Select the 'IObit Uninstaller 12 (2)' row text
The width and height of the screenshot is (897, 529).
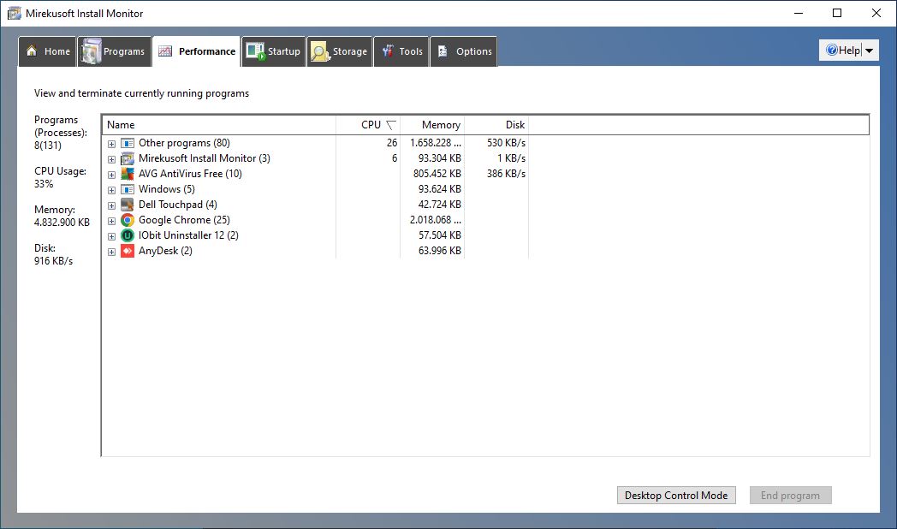(188, 235)
